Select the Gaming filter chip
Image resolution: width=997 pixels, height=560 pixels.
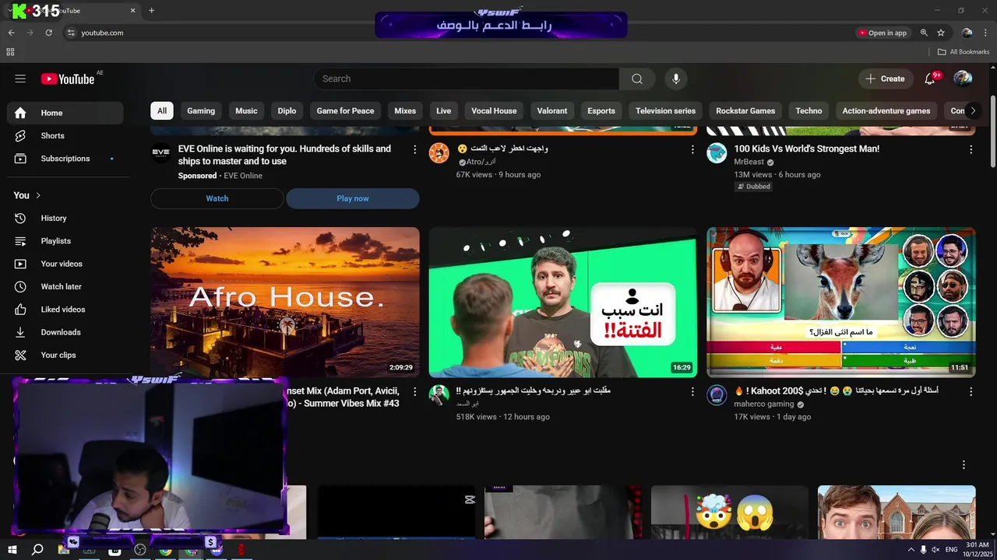[201, 110]
